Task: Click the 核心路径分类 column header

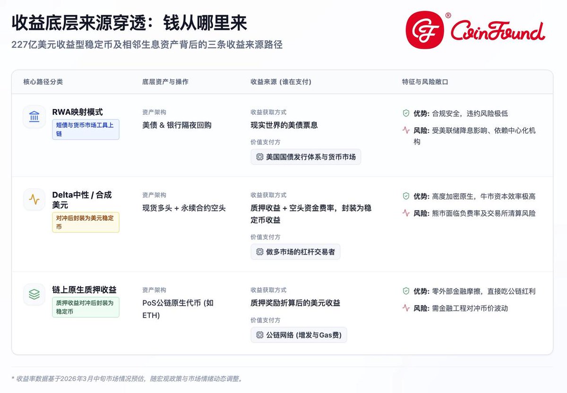Action: click(x=43, y=81)
